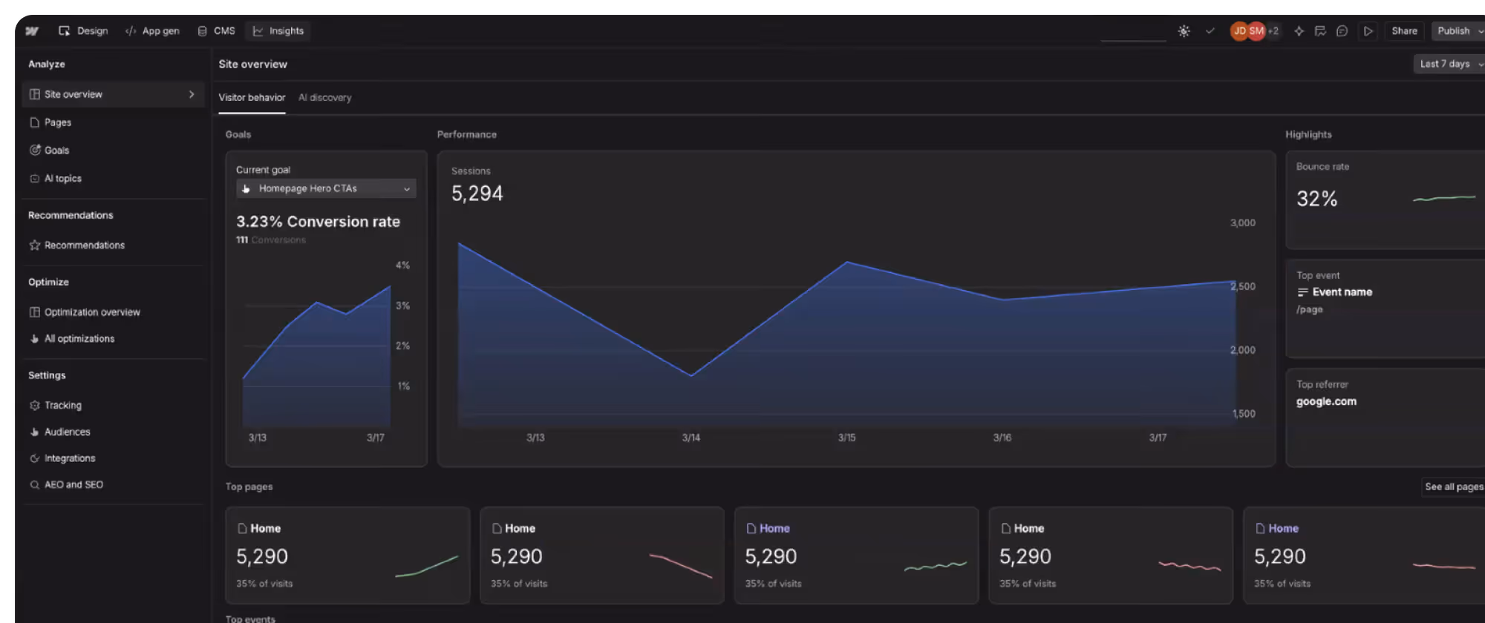
Task: Click the Preview play button
Action: coord(1368,31)
